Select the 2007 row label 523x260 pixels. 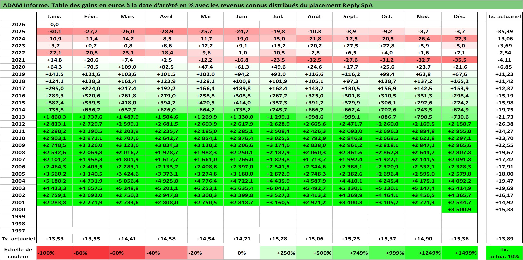coord(18,159)
